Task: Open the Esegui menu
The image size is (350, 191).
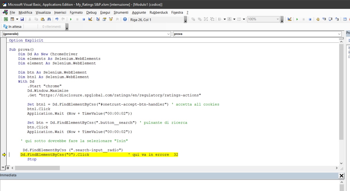Action: [x=105, y=12]
